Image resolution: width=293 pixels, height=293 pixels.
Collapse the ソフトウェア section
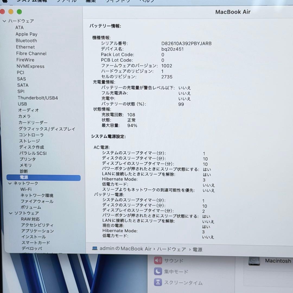tap(11, 213)
